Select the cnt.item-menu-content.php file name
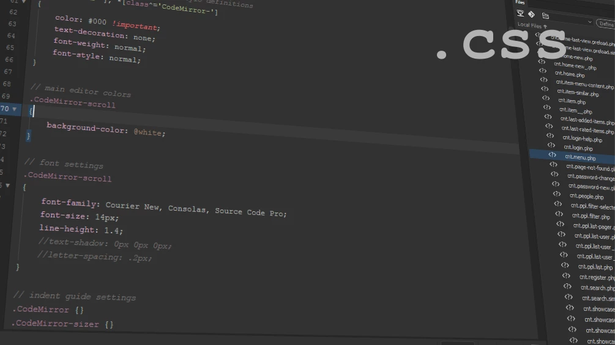615x345 pixels. 585,84
